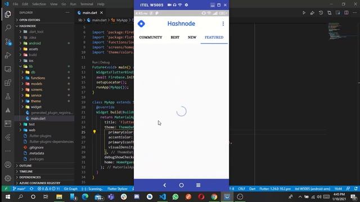This screenshot has width=360, height=202.
Task: Click errors and warnings count in status bar
Action: [x=49, y=189]
